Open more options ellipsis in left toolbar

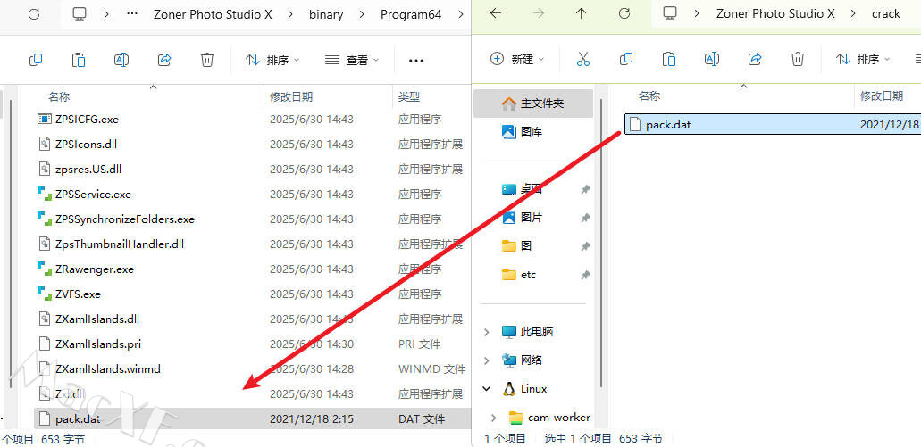click(x=416, y=60)
